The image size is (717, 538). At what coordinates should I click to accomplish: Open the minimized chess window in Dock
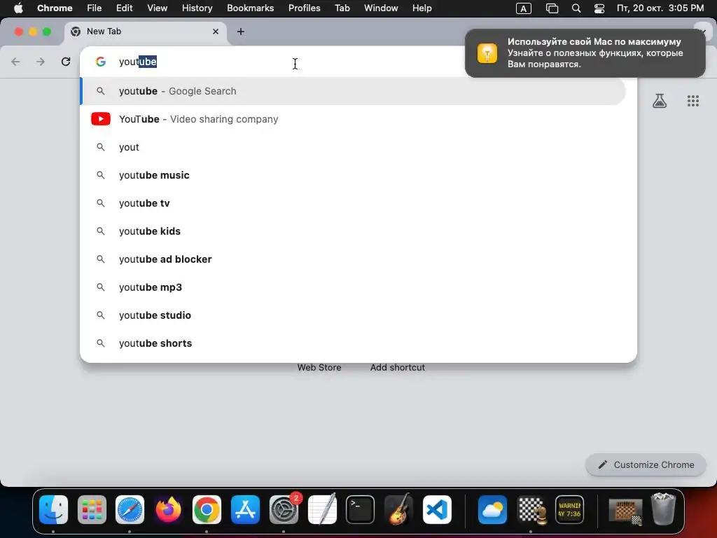pos(625,511)
